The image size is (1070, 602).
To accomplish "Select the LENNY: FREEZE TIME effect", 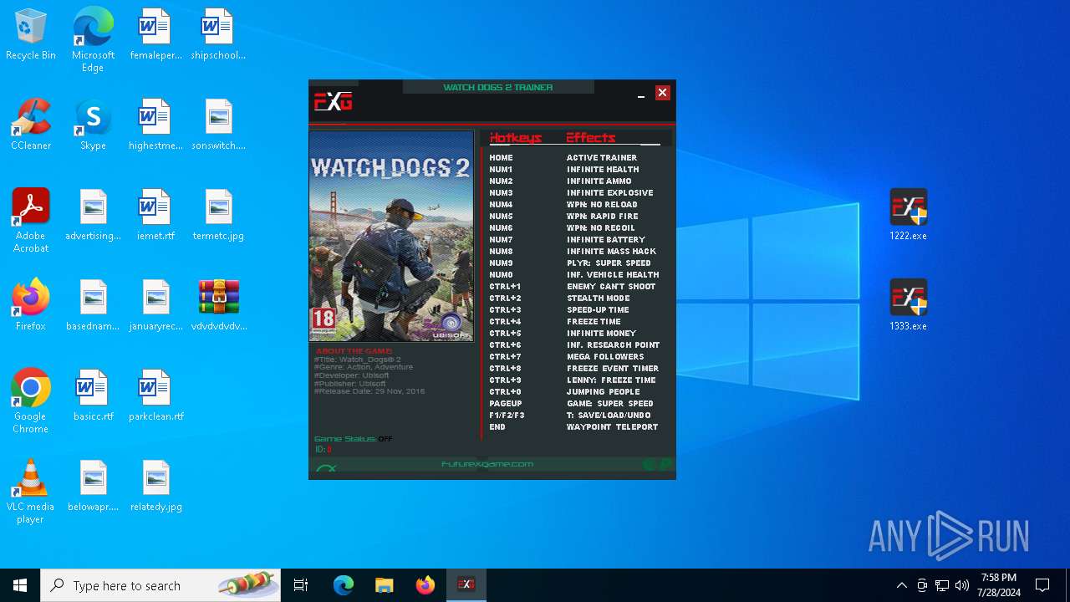I will click(x=611, y=380).
